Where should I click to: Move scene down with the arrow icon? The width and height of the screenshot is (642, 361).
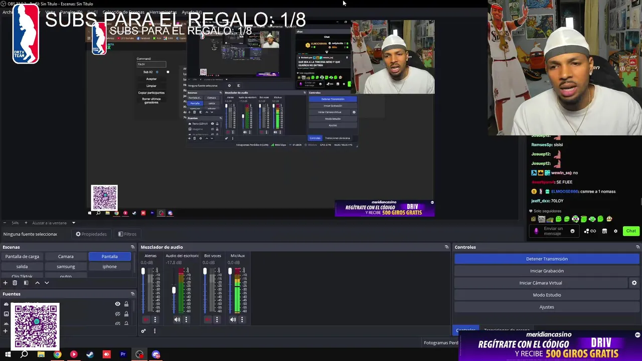pos(47,283)
